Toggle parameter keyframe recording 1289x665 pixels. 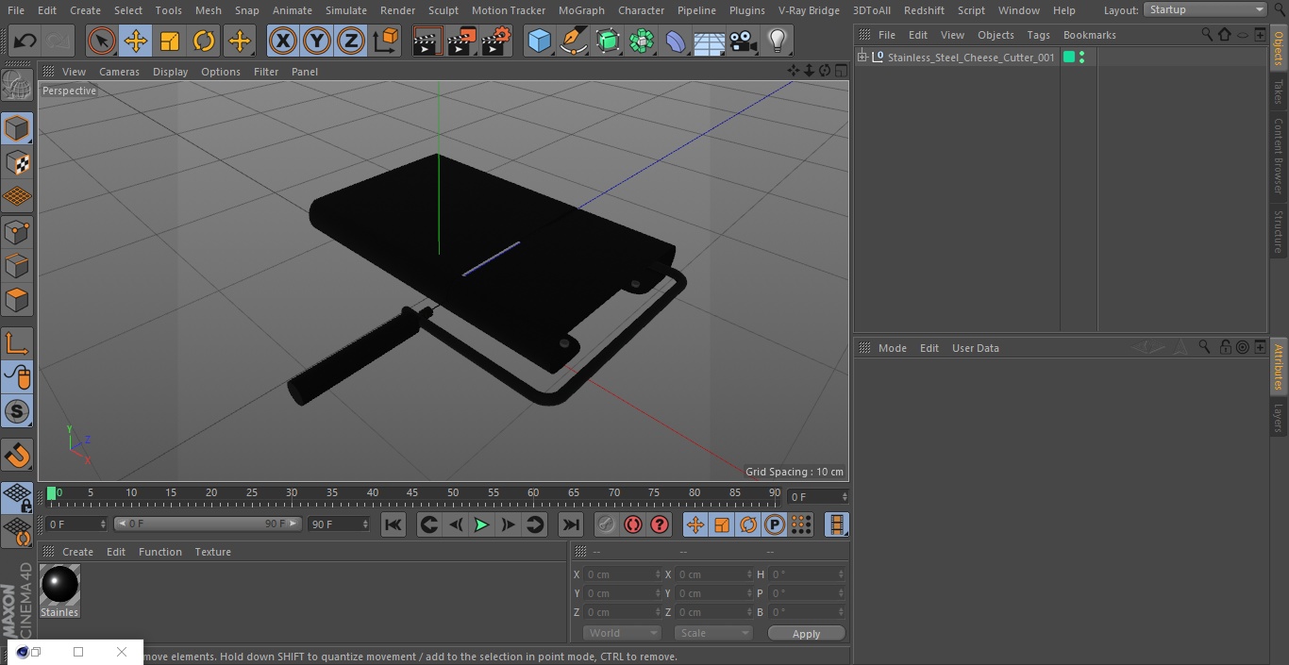775,524
